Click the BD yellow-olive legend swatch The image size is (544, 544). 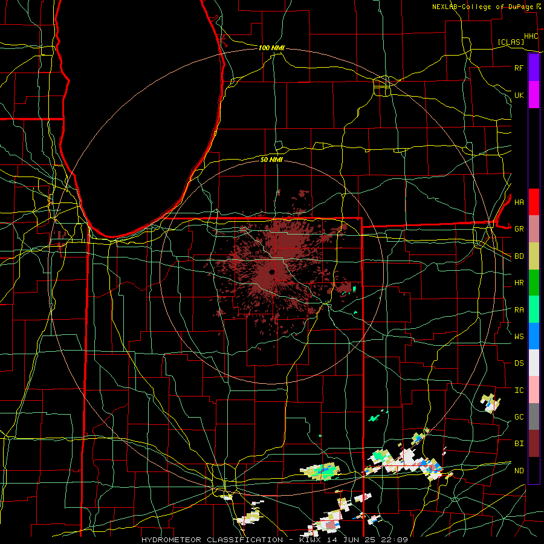click(x=534, y=256)
